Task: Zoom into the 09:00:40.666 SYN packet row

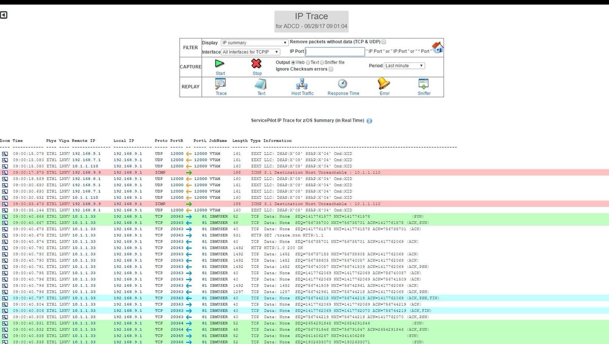Action: coord(5,216)
